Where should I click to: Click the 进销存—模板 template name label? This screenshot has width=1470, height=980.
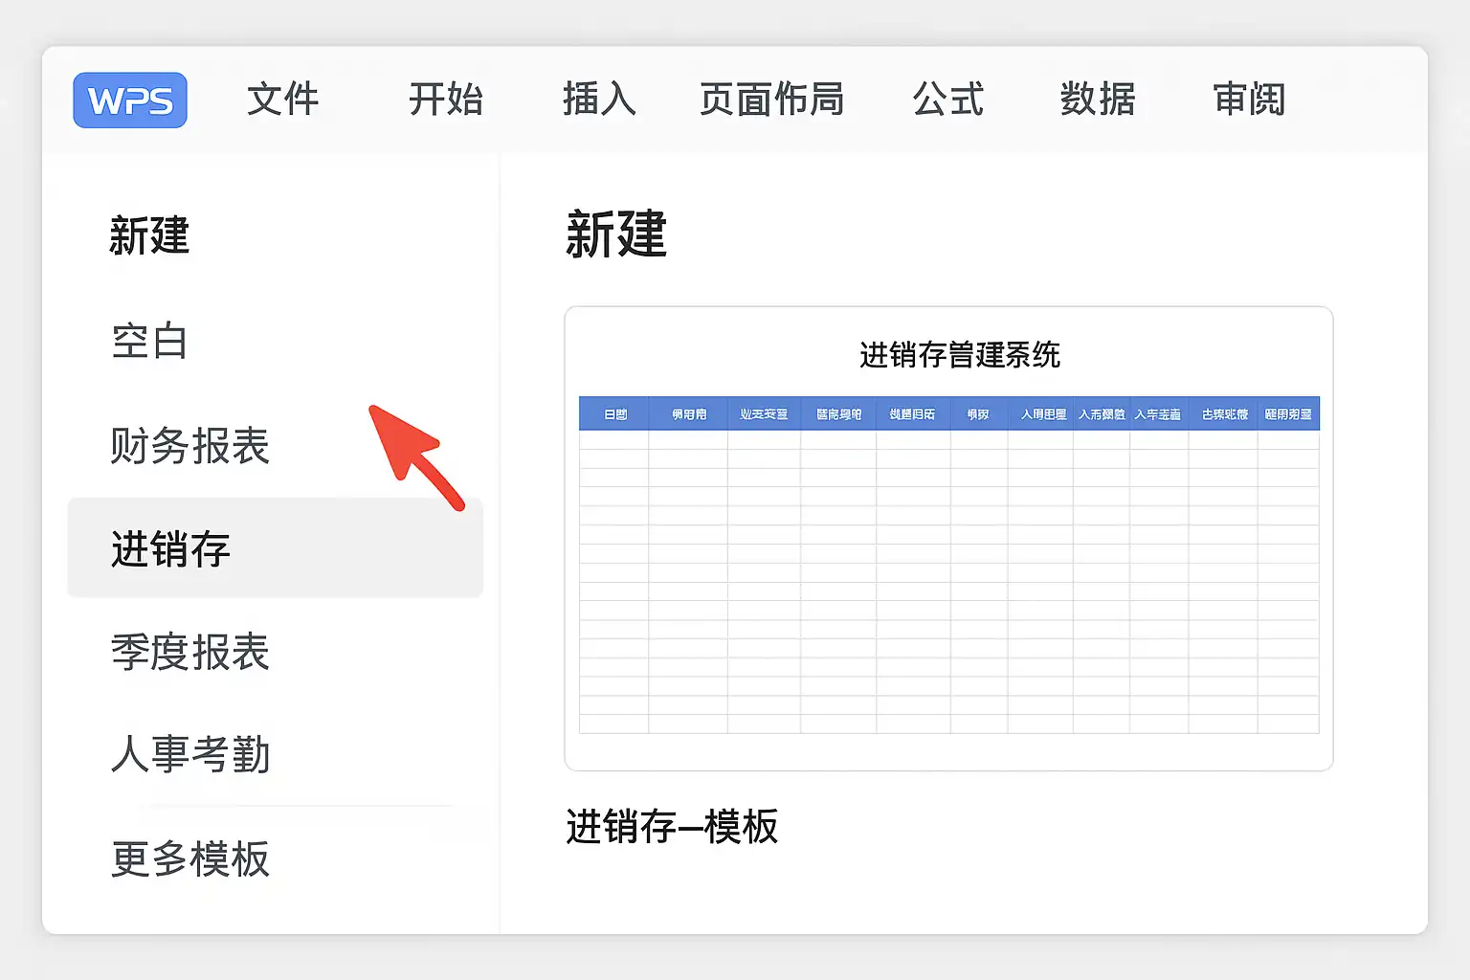click(672, 827)
